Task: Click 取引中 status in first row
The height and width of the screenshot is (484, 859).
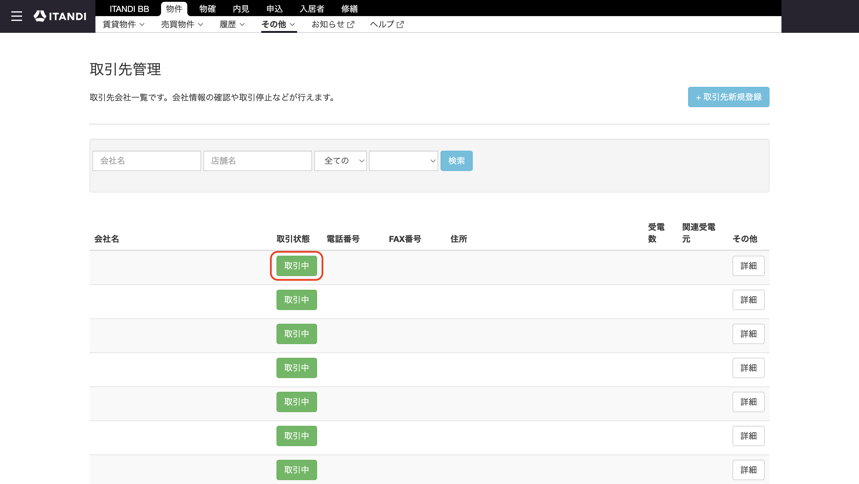Action: 296,266
